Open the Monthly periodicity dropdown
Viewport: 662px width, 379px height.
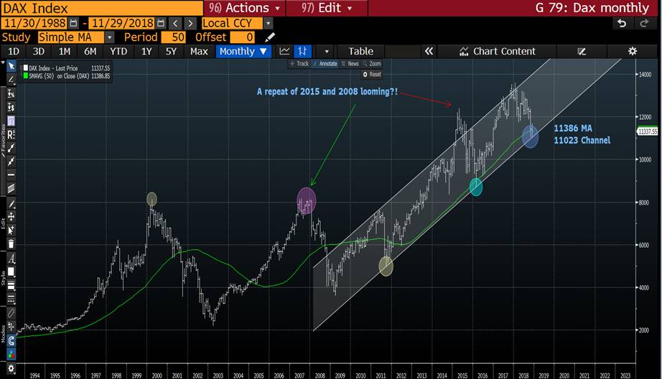tap(243, 51)
